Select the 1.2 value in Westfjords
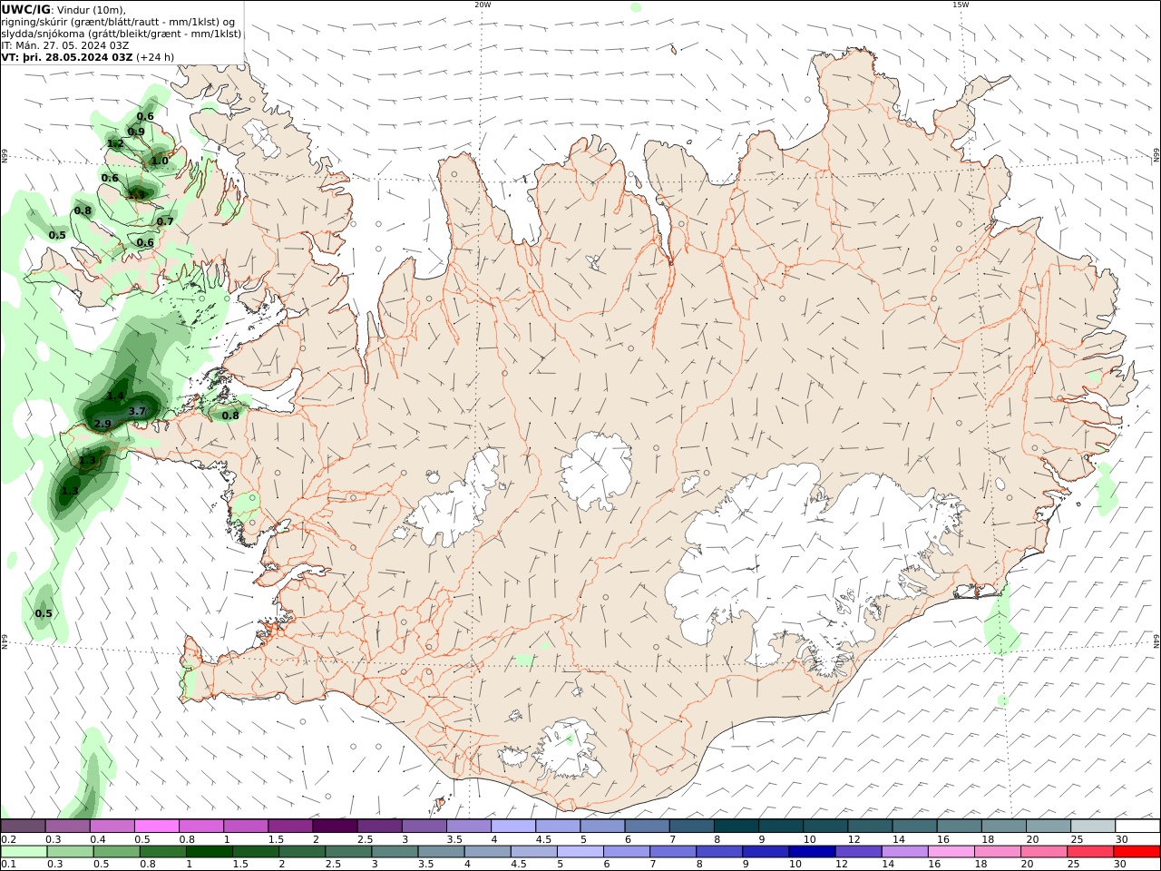 point(115,143)
